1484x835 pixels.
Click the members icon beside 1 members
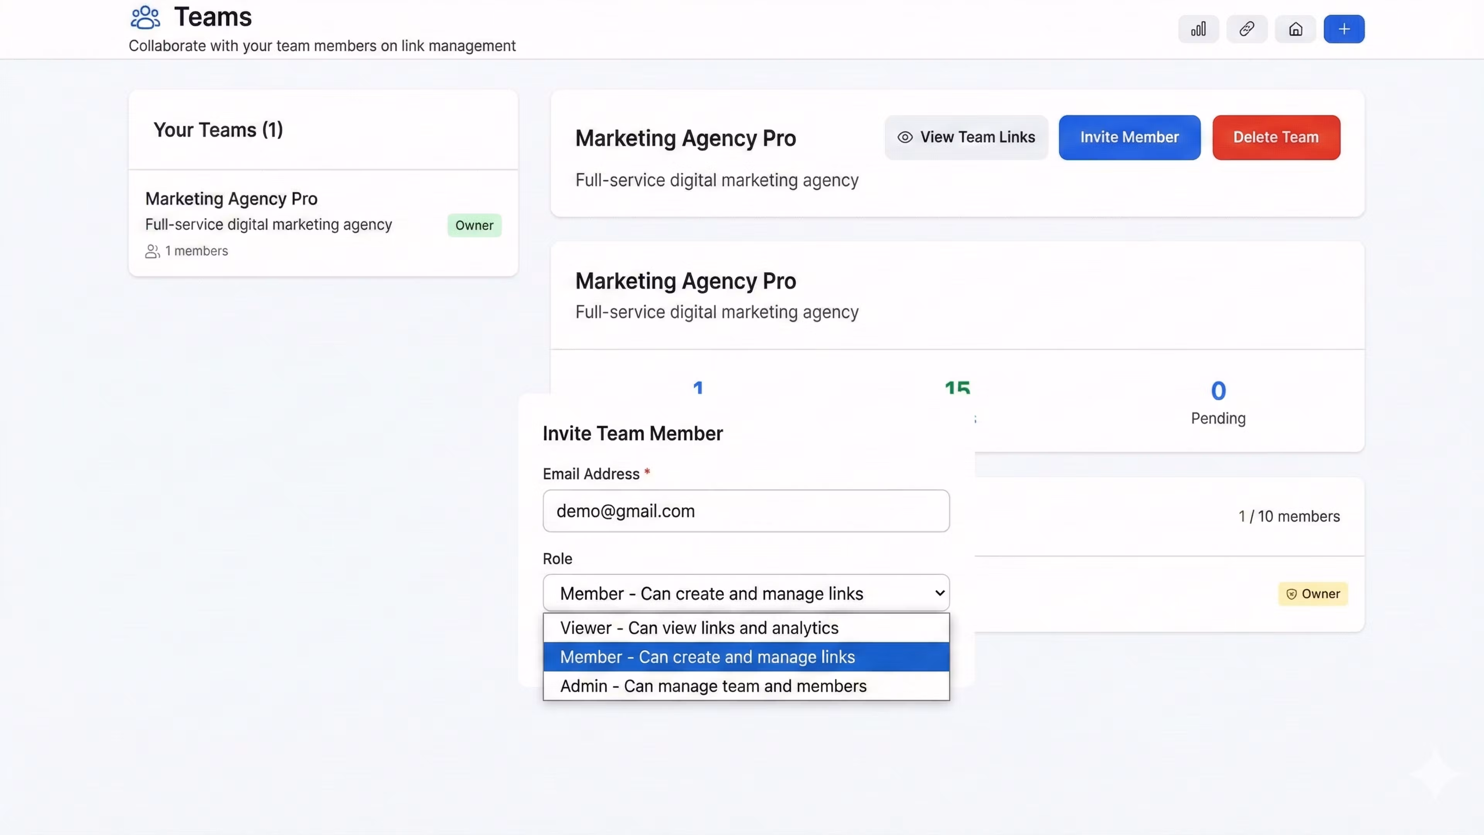[152, 251]
